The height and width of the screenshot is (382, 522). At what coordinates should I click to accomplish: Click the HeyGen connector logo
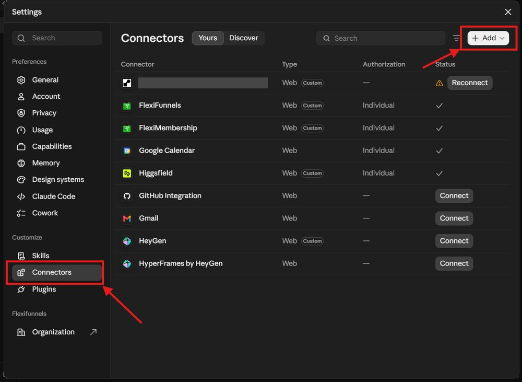(127, 241)
